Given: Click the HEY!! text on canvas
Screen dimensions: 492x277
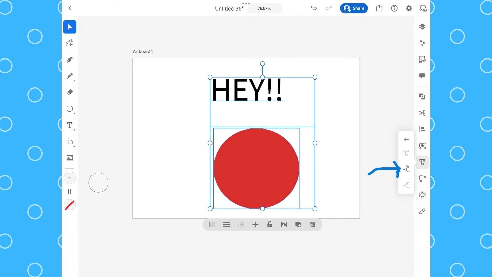Looking at the screenshot, I should click(x=247, y=90).
